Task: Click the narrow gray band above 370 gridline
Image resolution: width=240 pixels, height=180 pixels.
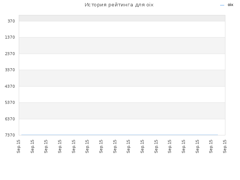Action: click(122, 18)
